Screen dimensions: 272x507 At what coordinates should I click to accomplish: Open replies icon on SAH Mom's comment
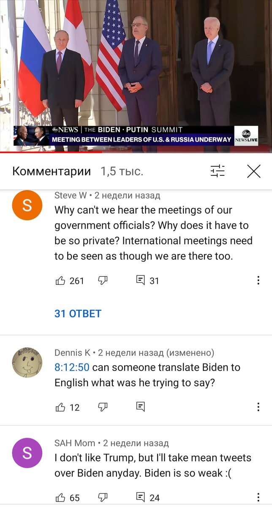pyautogui.click(x=140, y=497)
